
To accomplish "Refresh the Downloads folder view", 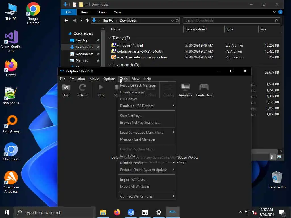I will pos(177,20).
